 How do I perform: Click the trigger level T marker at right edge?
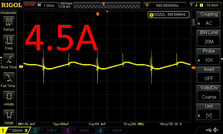coord(193,68)
